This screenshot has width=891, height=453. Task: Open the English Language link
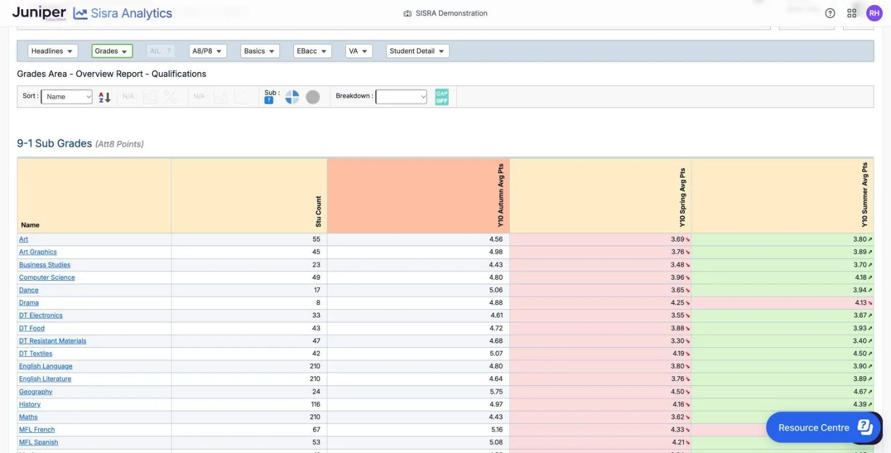(46, 366)
